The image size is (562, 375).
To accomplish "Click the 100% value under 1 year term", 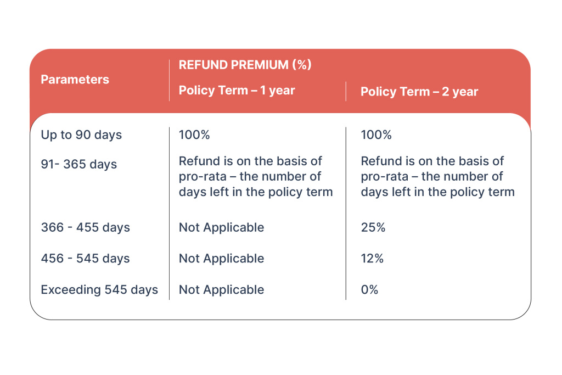I will point(194,135).
